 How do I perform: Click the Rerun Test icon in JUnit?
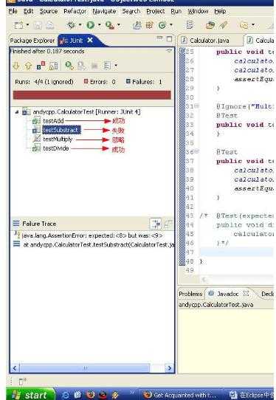[69, 66]
